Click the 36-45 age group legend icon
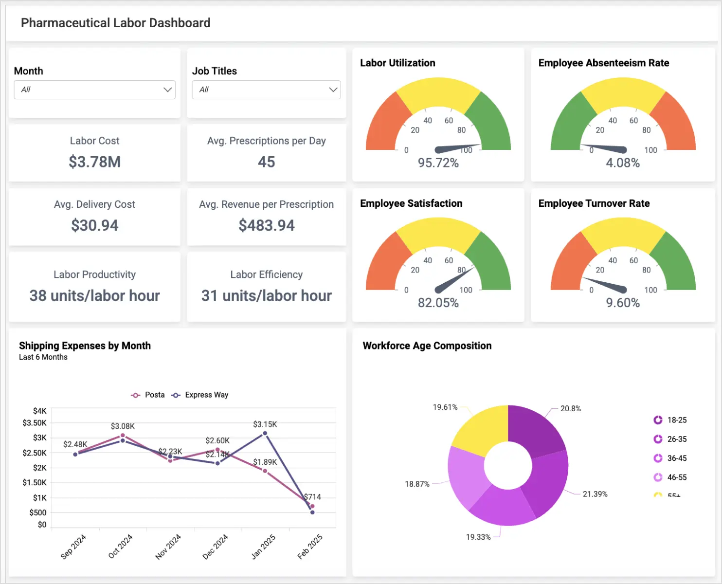This screenshot has width=722, height=584. (658, 458)
